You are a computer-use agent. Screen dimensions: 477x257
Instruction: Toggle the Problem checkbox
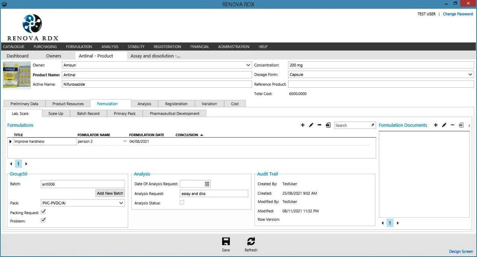(43, 220)
